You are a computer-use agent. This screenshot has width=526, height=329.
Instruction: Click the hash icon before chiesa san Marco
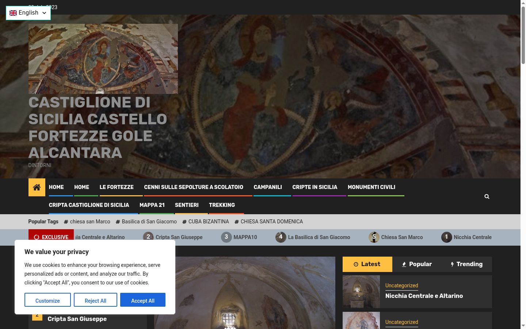pyautogui.click(x=66, y=222)
